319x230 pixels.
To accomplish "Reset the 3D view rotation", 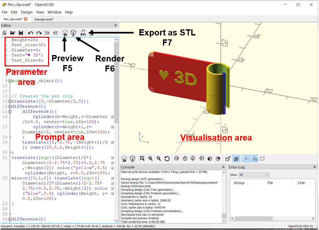I will [167, 158].
